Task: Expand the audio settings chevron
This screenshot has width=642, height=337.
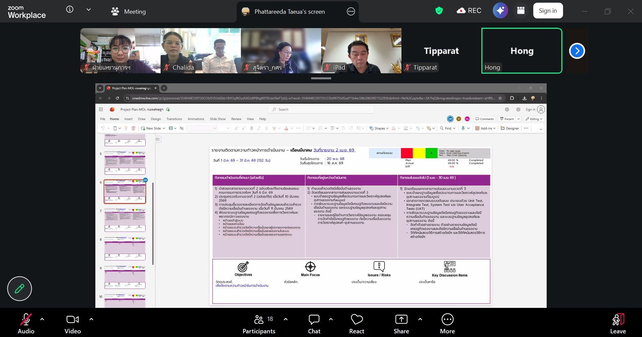Action: click(42, 319)
